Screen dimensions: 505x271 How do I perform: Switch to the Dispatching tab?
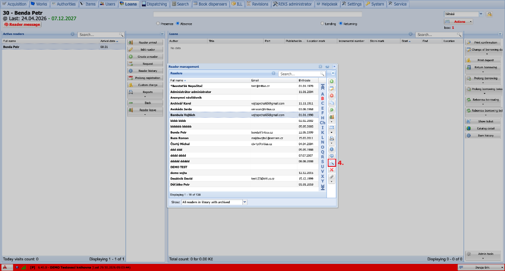tap(155, 4)
